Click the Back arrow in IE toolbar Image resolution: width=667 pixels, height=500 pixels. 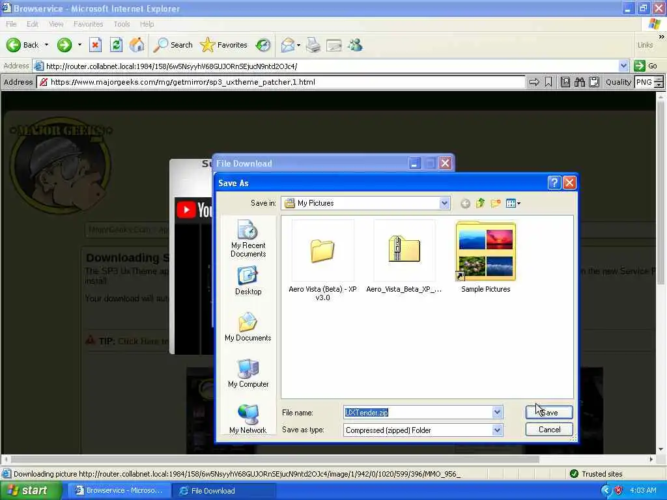[x=22, y=45]
